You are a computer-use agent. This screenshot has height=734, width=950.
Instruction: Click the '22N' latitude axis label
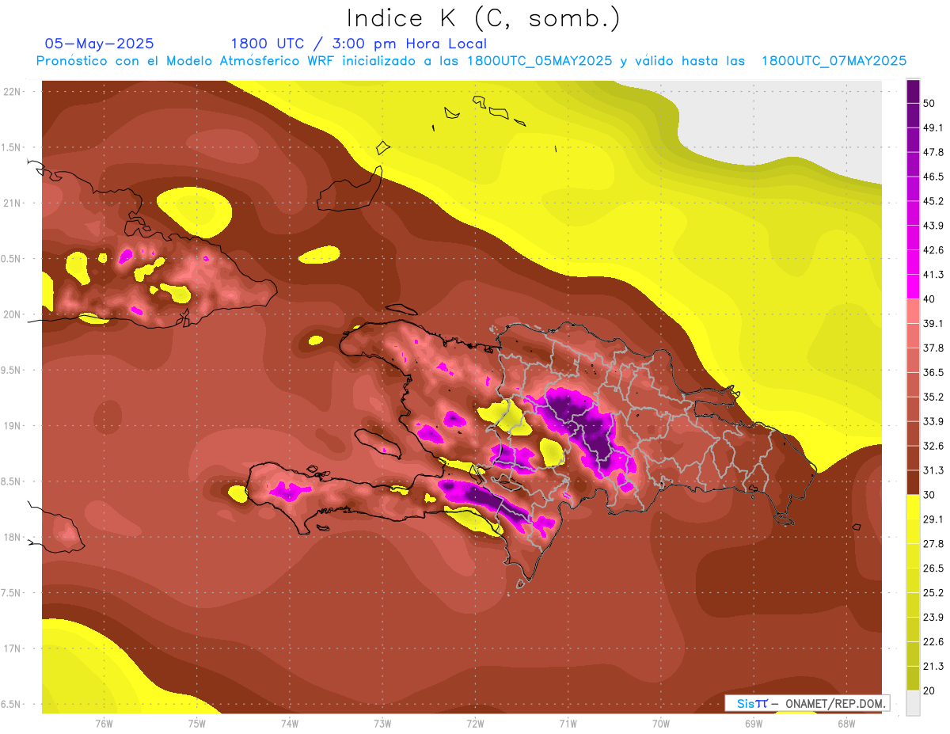click(x=12, y=91)
